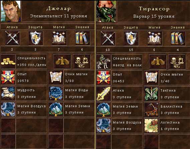
Task: Open Джелар's gold coins specialty icon
Action: (8, 61)
